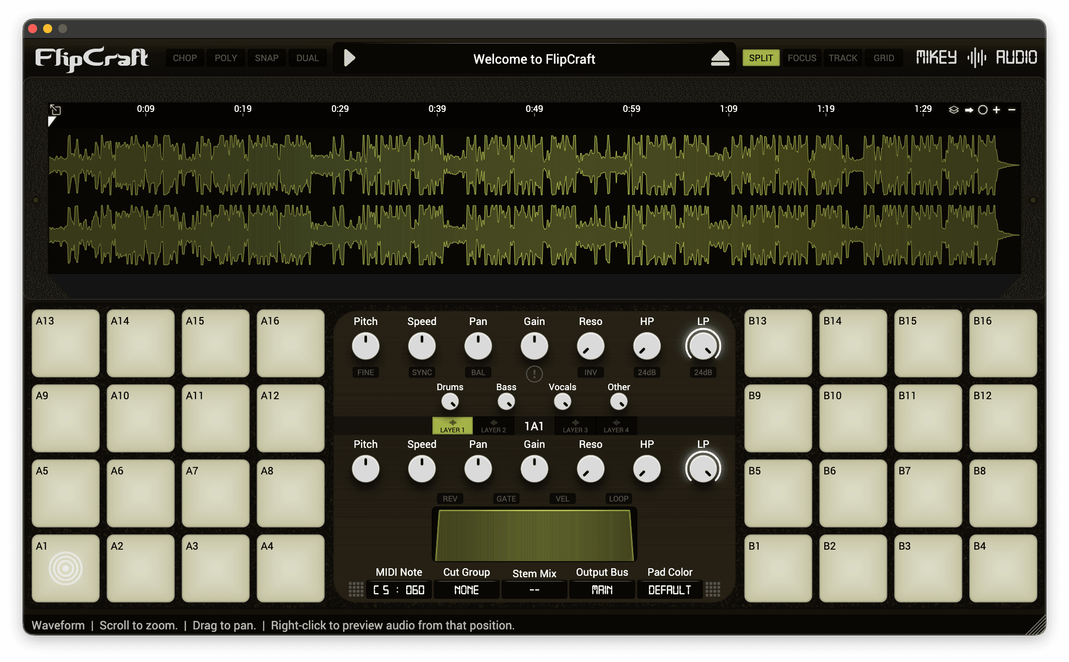Click the right arrow icon above the waveform
The width and height of the screenshot is (1069, 662).
click(x=969, y=110)
